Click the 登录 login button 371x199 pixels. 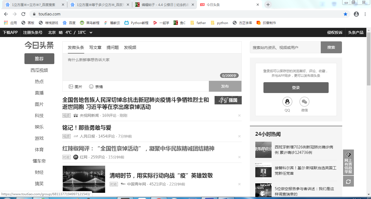[296, 88]
